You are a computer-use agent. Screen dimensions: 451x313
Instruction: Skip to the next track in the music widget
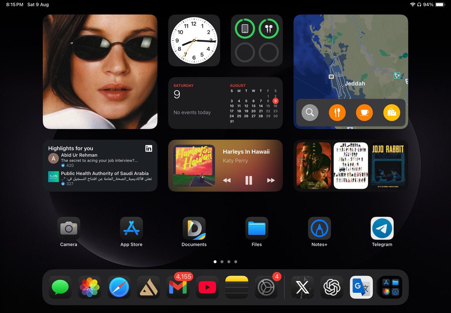pyautogui.click(x=271, y=180)
